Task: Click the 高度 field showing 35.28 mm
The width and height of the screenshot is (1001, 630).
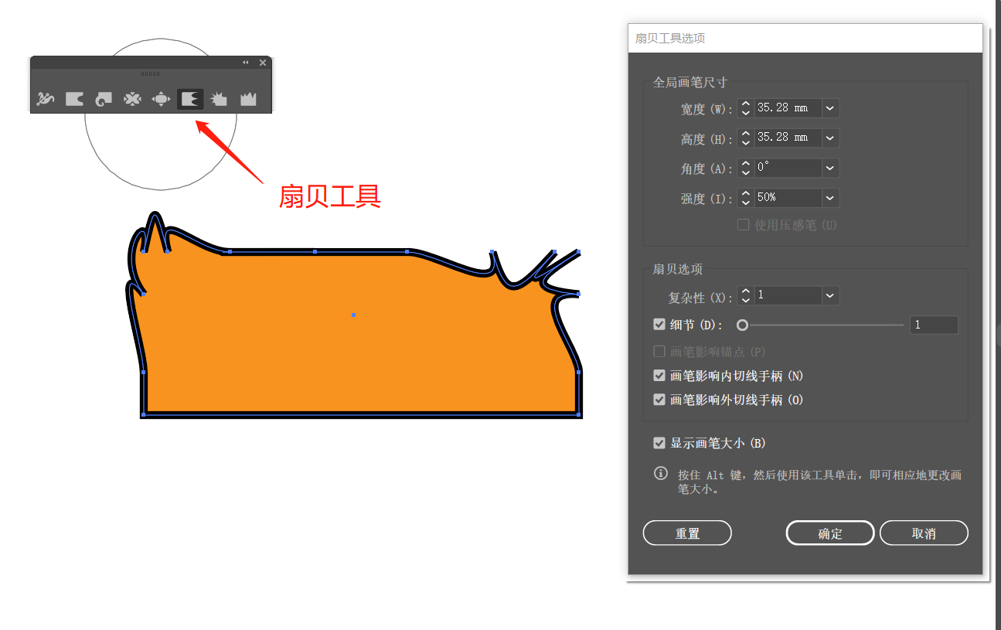Action: coord(788,138)
